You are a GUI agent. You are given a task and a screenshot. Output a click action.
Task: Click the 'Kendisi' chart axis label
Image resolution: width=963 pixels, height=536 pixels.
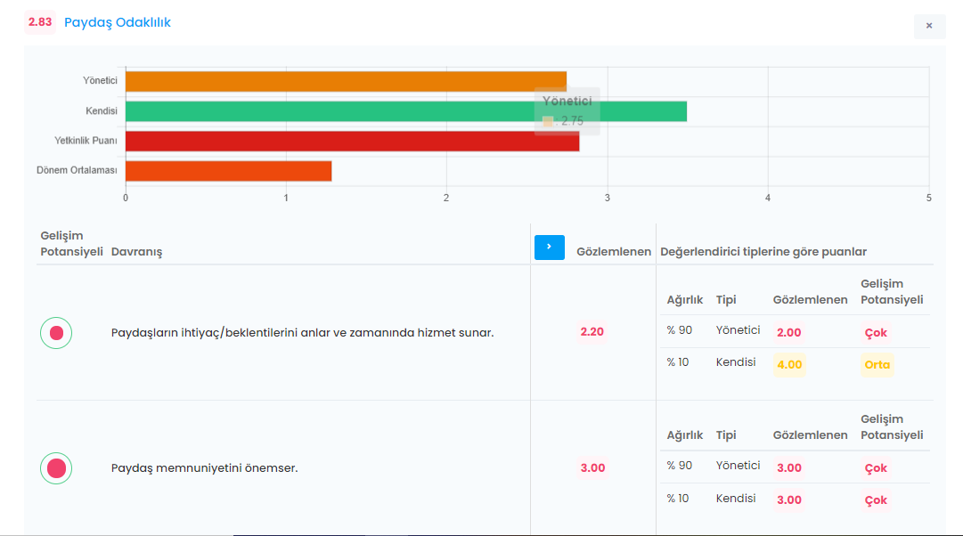click(x=102, y=111)
